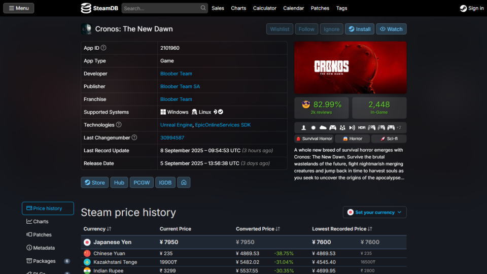Open the Charts item in the top nav

tap(238, 8)
